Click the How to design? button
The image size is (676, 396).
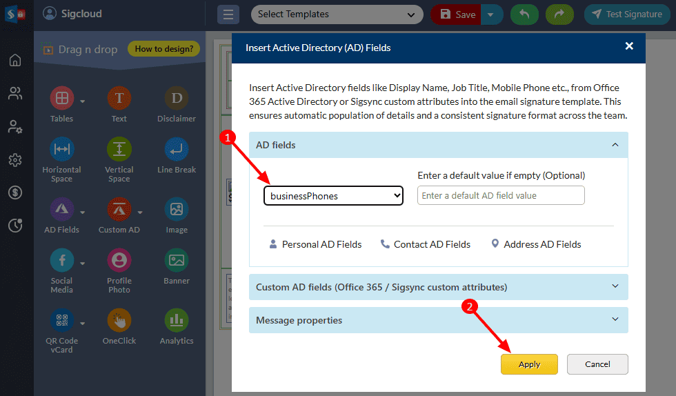point(164,49)
